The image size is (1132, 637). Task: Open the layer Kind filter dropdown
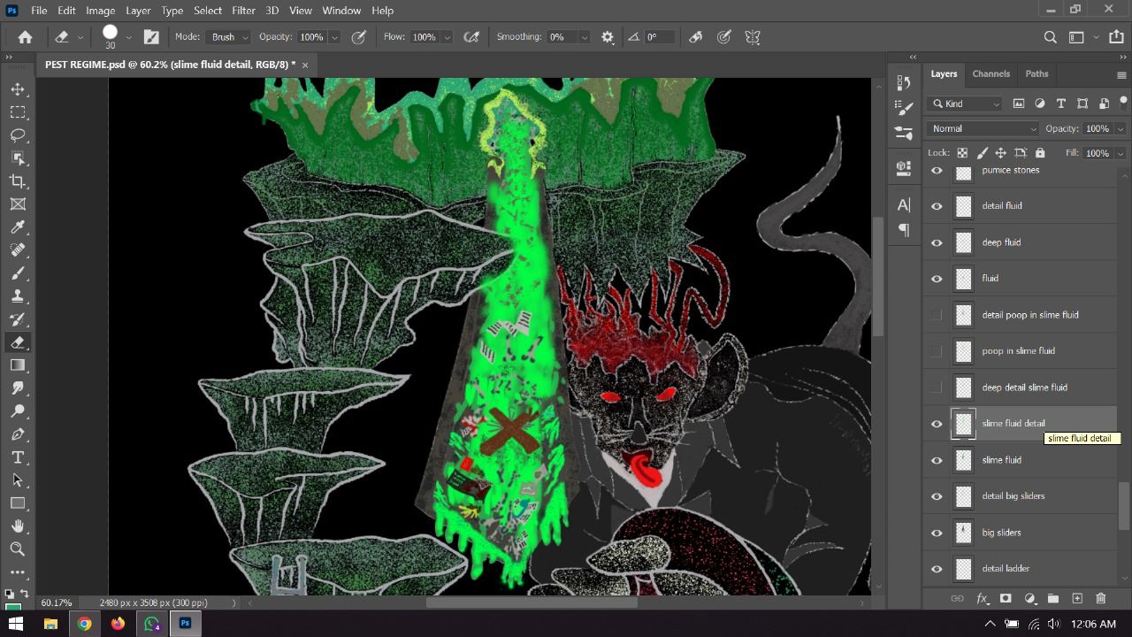(x=965, y=104)
